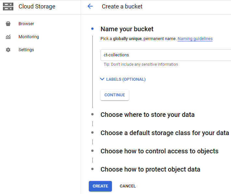The width and height of the screenshot is (231, 194).
Task: Expand Choose how to protect object data
Action: pyautogui.click(x=150, y=169)
